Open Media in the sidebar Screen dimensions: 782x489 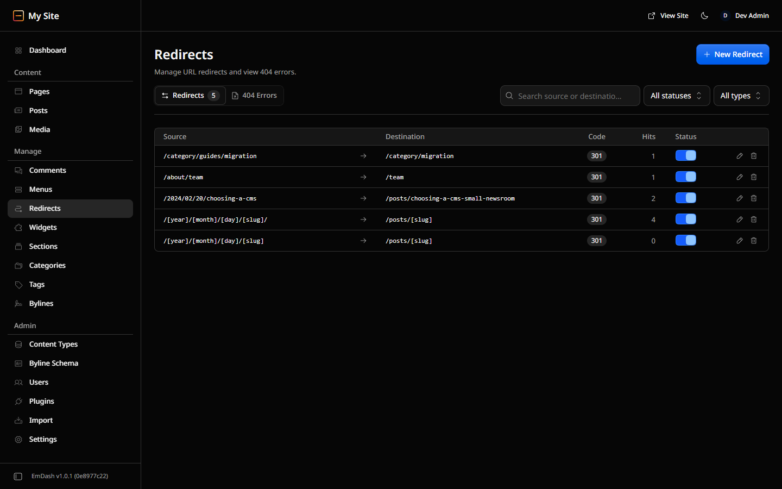pos(71,130)
